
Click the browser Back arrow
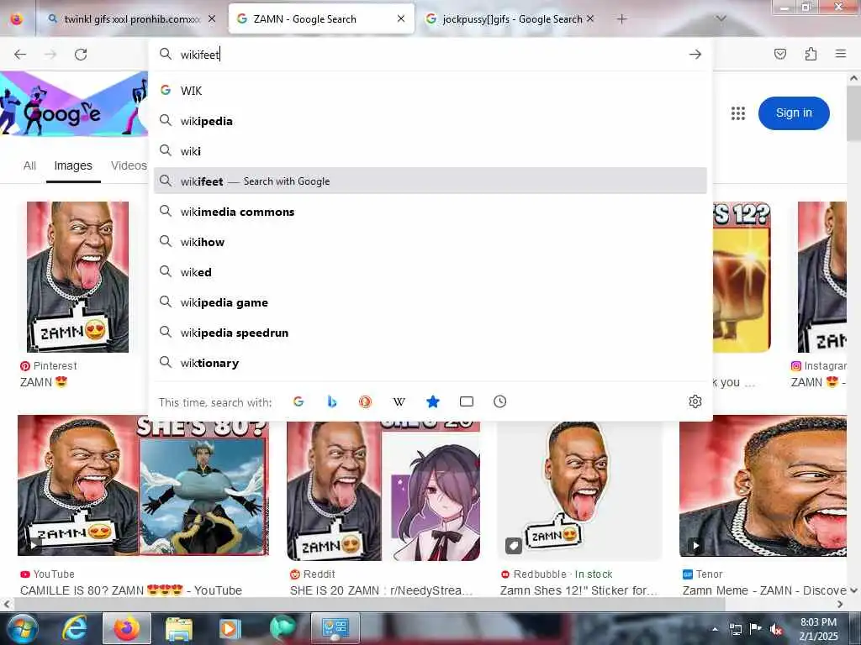pos(20,55)
